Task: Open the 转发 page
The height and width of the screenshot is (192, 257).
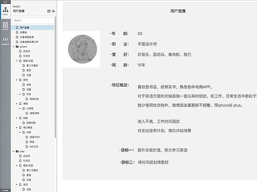Action: (32, 142)
